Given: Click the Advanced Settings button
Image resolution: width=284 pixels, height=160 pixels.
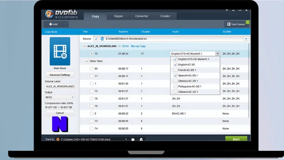Looking at the screenshot, I should pos(60,75).
